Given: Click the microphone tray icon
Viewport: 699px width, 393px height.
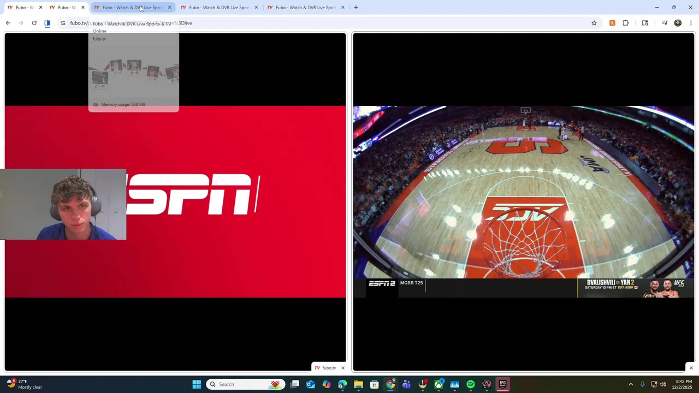Looking at the screenshot, I should [x=642, y=384].
